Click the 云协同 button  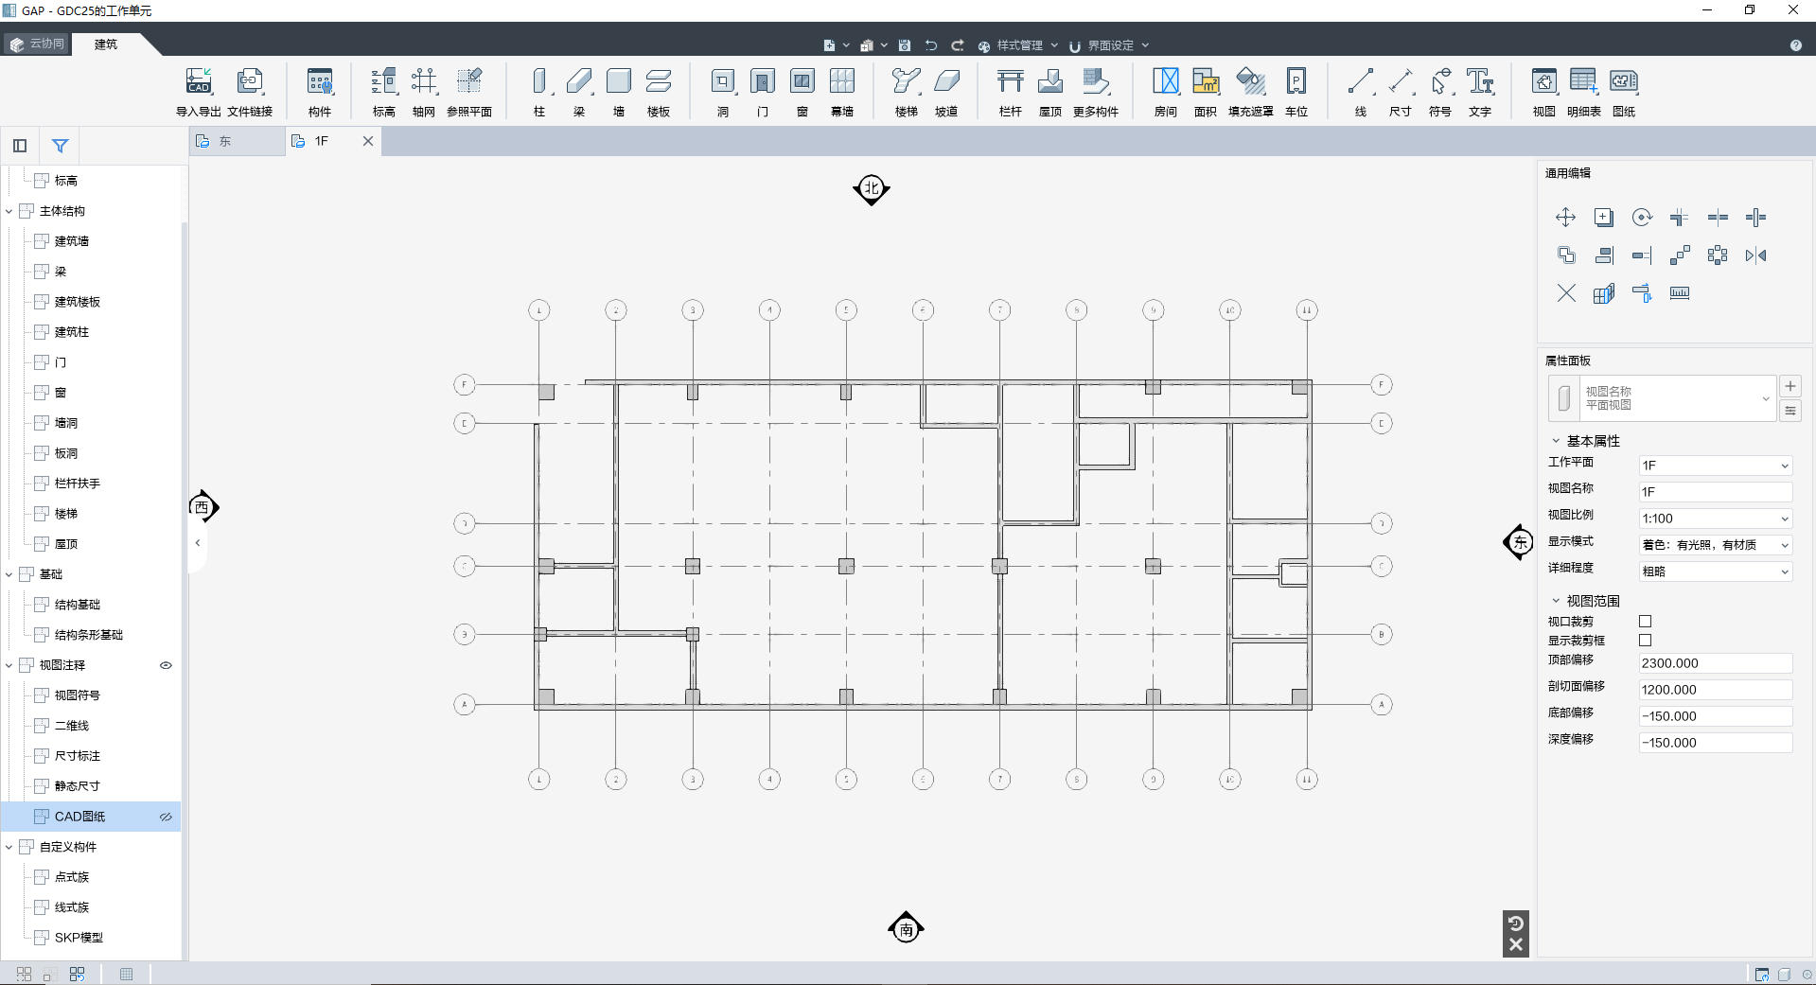point(38,44)
